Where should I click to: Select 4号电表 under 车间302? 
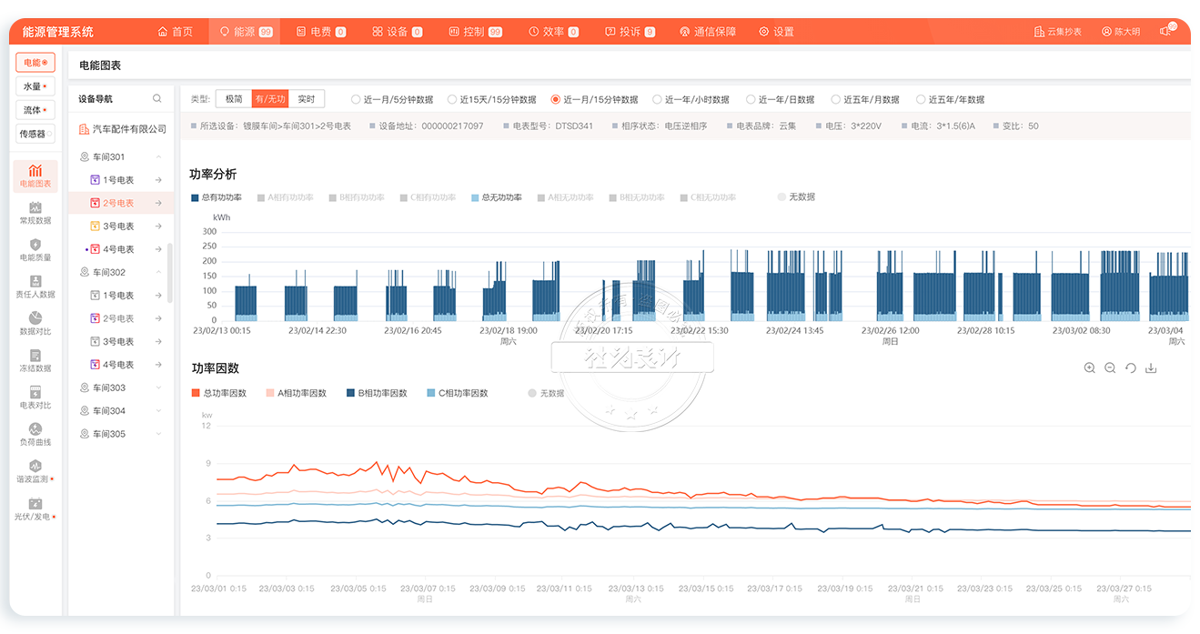pos(118,365)
